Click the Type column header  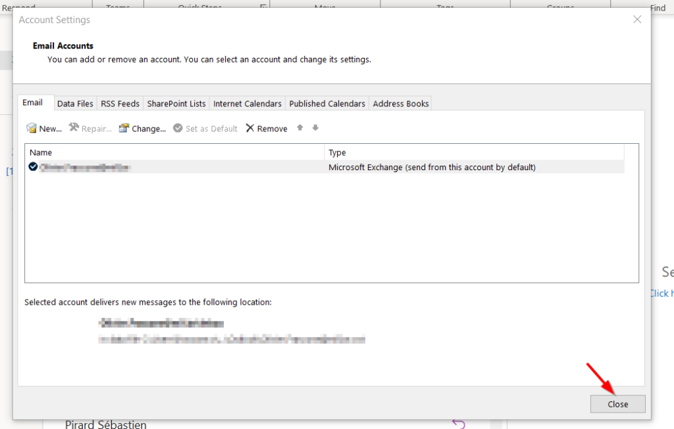(474, 152)
